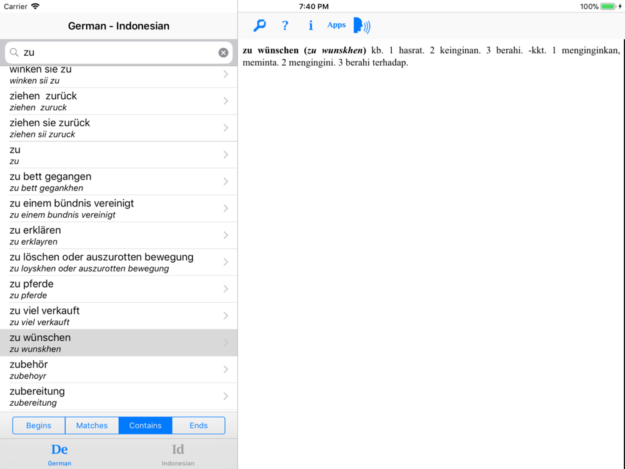
Task: Tap the search key icon in toolbar
Action: pyautogui.click(x=259, y=26)
